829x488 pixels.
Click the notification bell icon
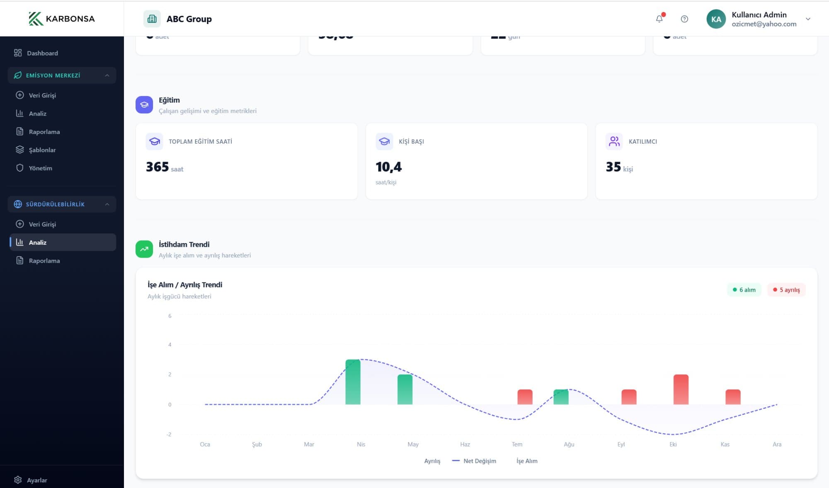tap(659, 19)
